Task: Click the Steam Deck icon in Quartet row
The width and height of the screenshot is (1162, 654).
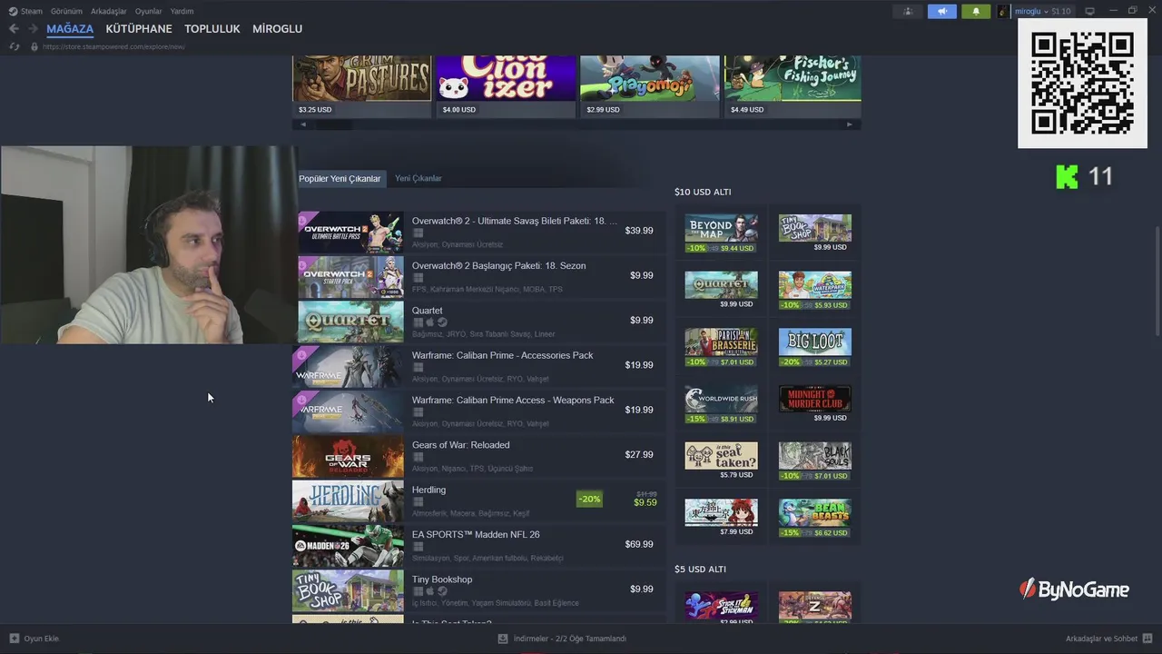Action: 442,322
